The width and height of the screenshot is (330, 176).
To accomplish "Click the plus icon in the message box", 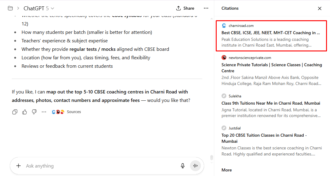I will [x=18, y=166].
